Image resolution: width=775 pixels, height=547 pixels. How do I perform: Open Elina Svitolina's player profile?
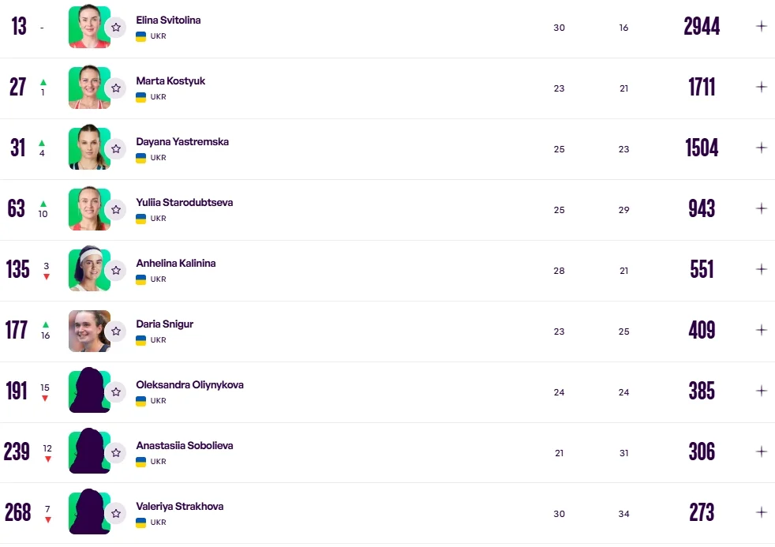tap(168, 20)
